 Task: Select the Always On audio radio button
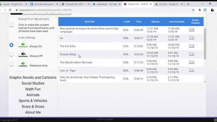[x=12, y=45]
